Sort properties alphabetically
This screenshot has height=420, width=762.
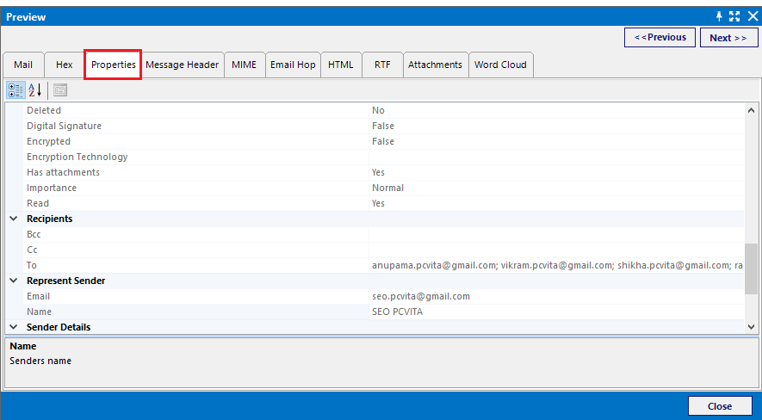(x=35, y=90)
